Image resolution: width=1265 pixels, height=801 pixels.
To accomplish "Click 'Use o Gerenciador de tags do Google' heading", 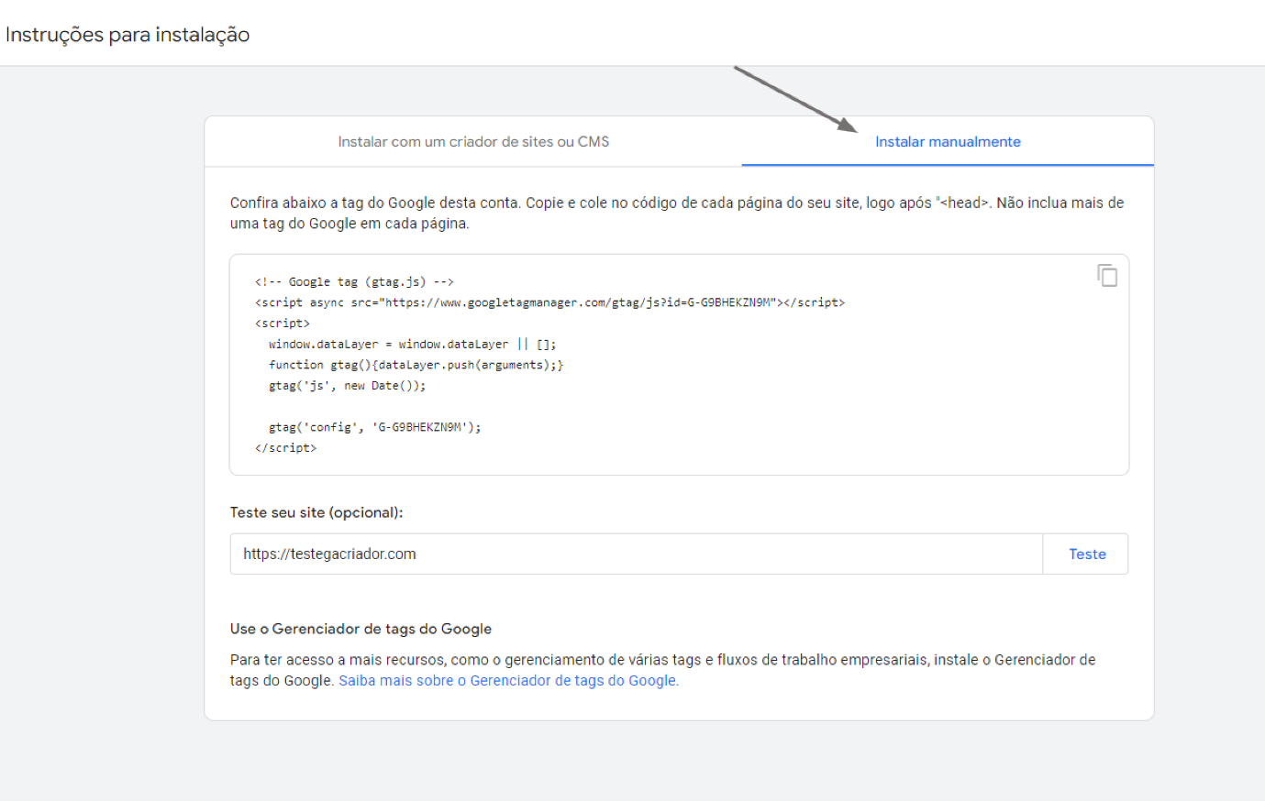I will click(x=361, y=629).
